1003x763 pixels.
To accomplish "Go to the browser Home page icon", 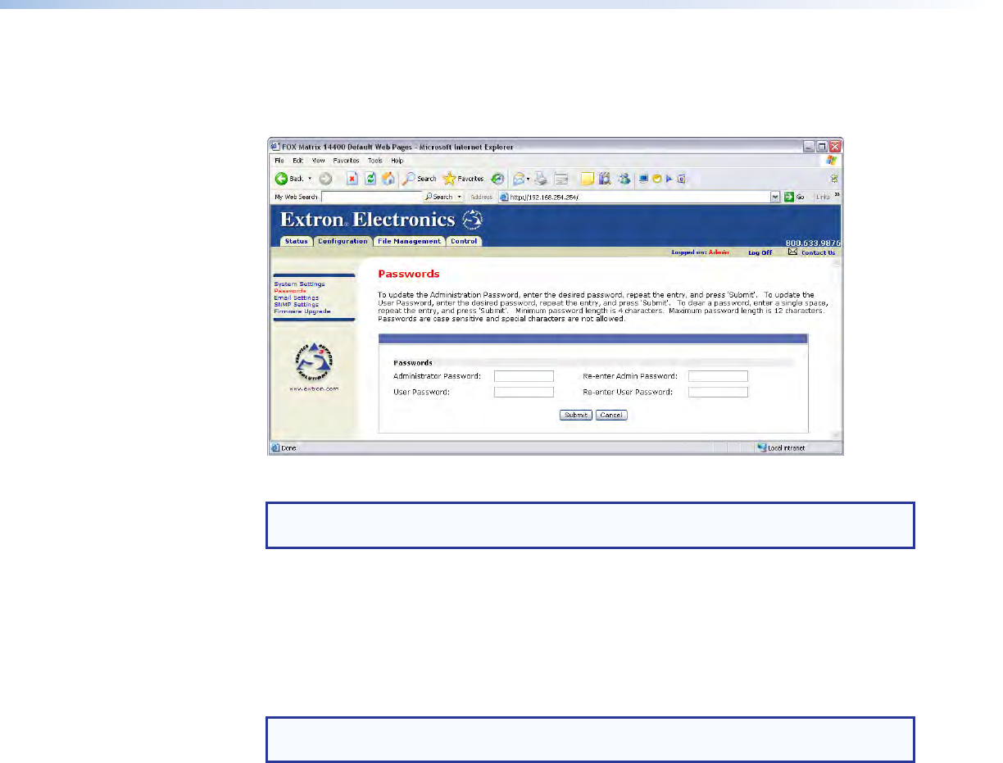I will pos(388,178).
